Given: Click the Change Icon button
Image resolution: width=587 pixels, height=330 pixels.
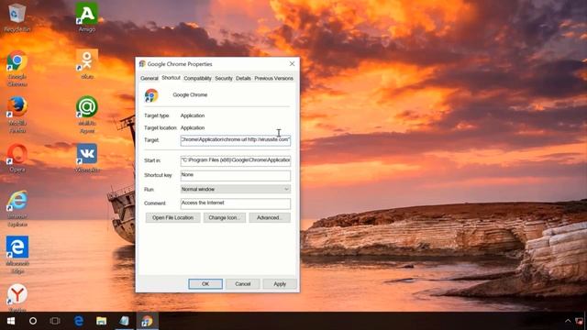Looking at the screenshot, I should 224,217.
